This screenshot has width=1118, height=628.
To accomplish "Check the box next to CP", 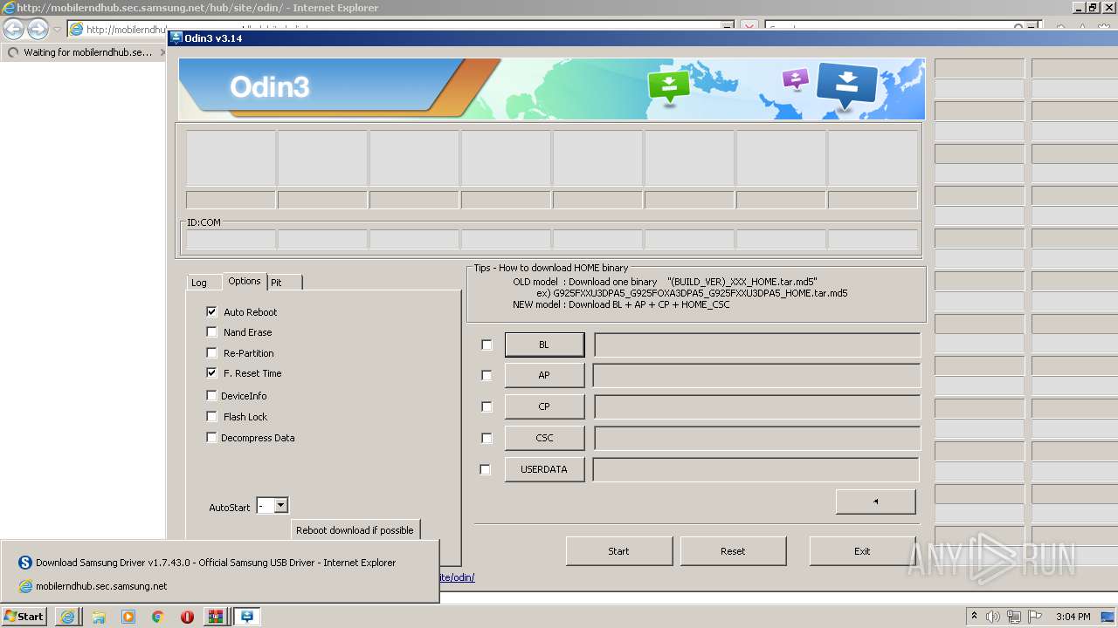I will 487,406.
